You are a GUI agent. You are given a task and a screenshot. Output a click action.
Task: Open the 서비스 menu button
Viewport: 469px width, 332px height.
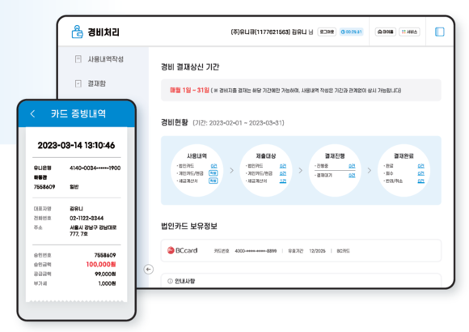409,32
